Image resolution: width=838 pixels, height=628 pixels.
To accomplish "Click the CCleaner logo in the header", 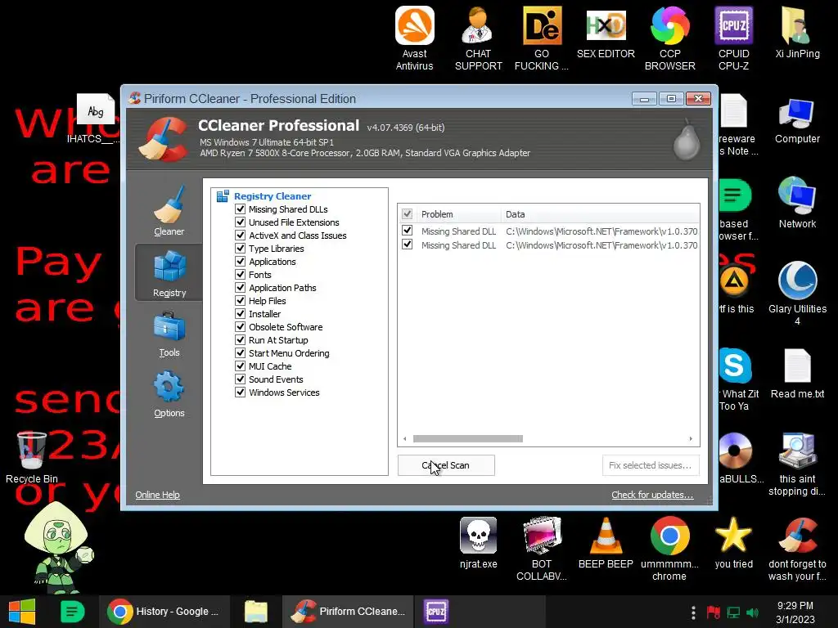I will [164, 140].
